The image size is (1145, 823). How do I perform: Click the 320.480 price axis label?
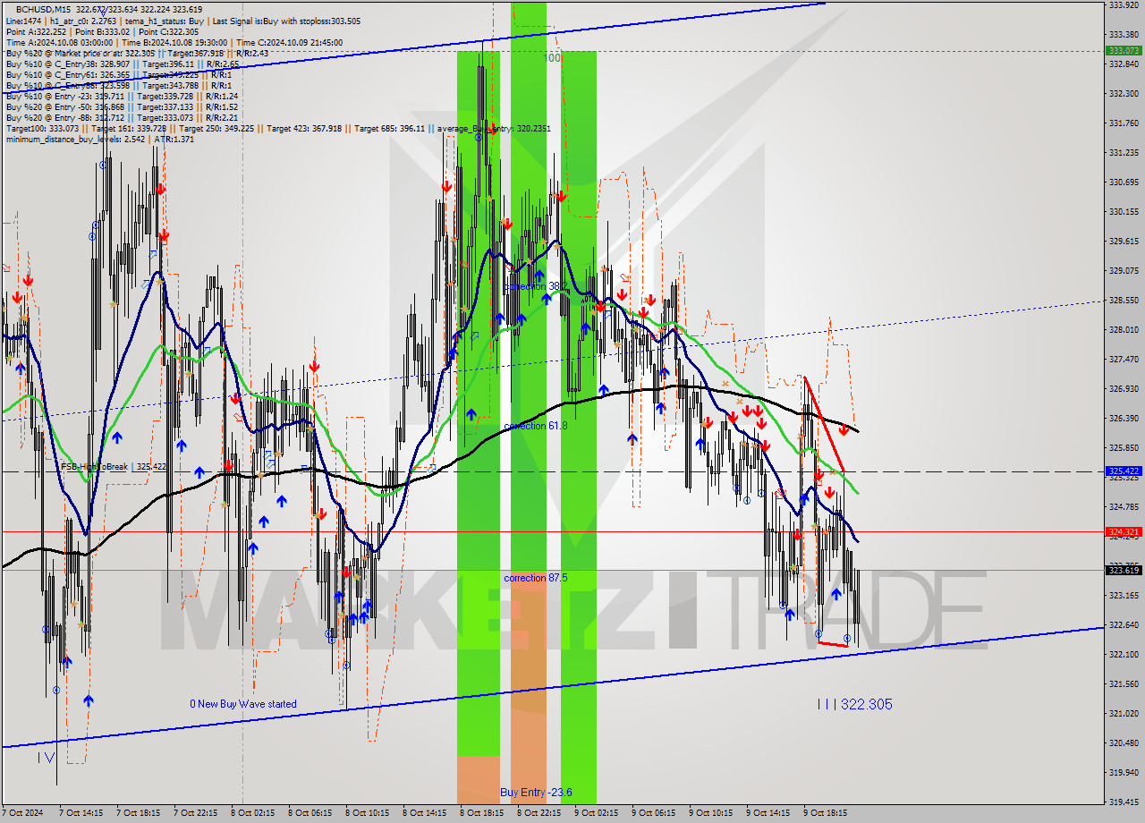coord(1123,742)
